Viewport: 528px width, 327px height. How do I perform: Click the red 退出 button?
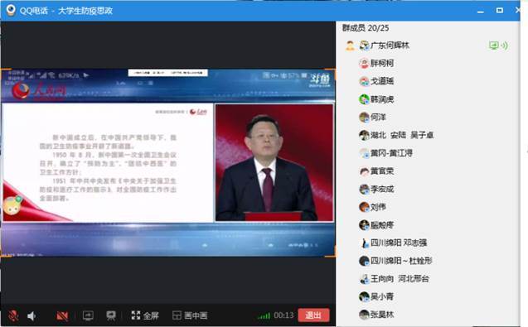click(313, 315)
